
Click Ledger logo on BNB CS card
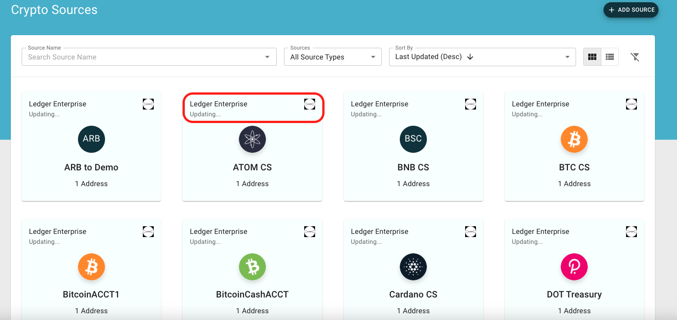tap(471, 104)
